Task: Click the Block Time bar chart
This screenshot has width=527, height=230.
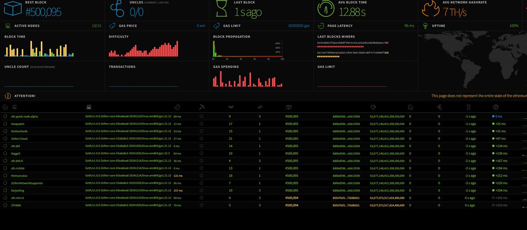Action: [39, 49]
